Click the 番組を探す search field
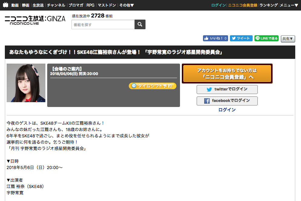The height and width of the screenshot is (201, 301). click(103, 24)
